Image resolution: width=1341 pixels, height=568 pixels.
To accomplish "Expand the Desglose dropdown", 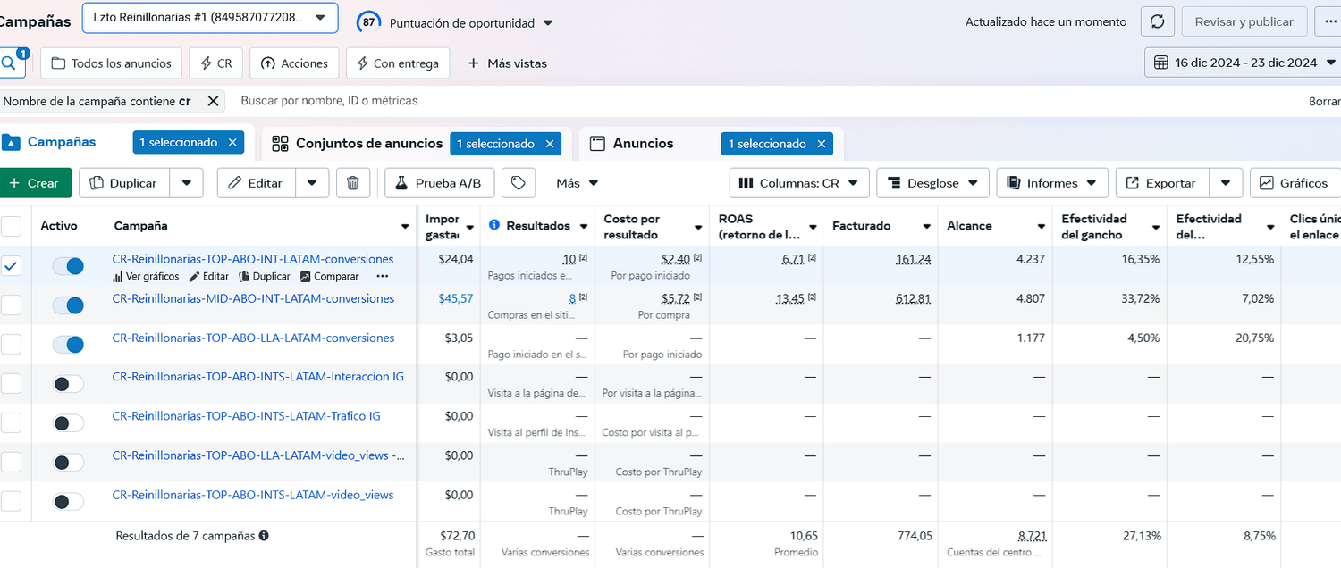I will [932, 183].
